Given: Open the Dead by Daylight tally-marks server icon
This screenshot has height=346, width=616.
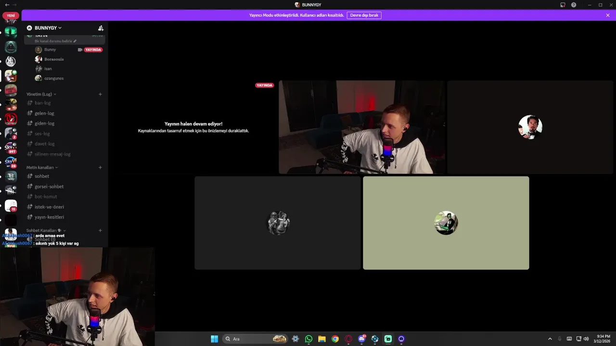Looking at the screenshot, I should point(11,191).
